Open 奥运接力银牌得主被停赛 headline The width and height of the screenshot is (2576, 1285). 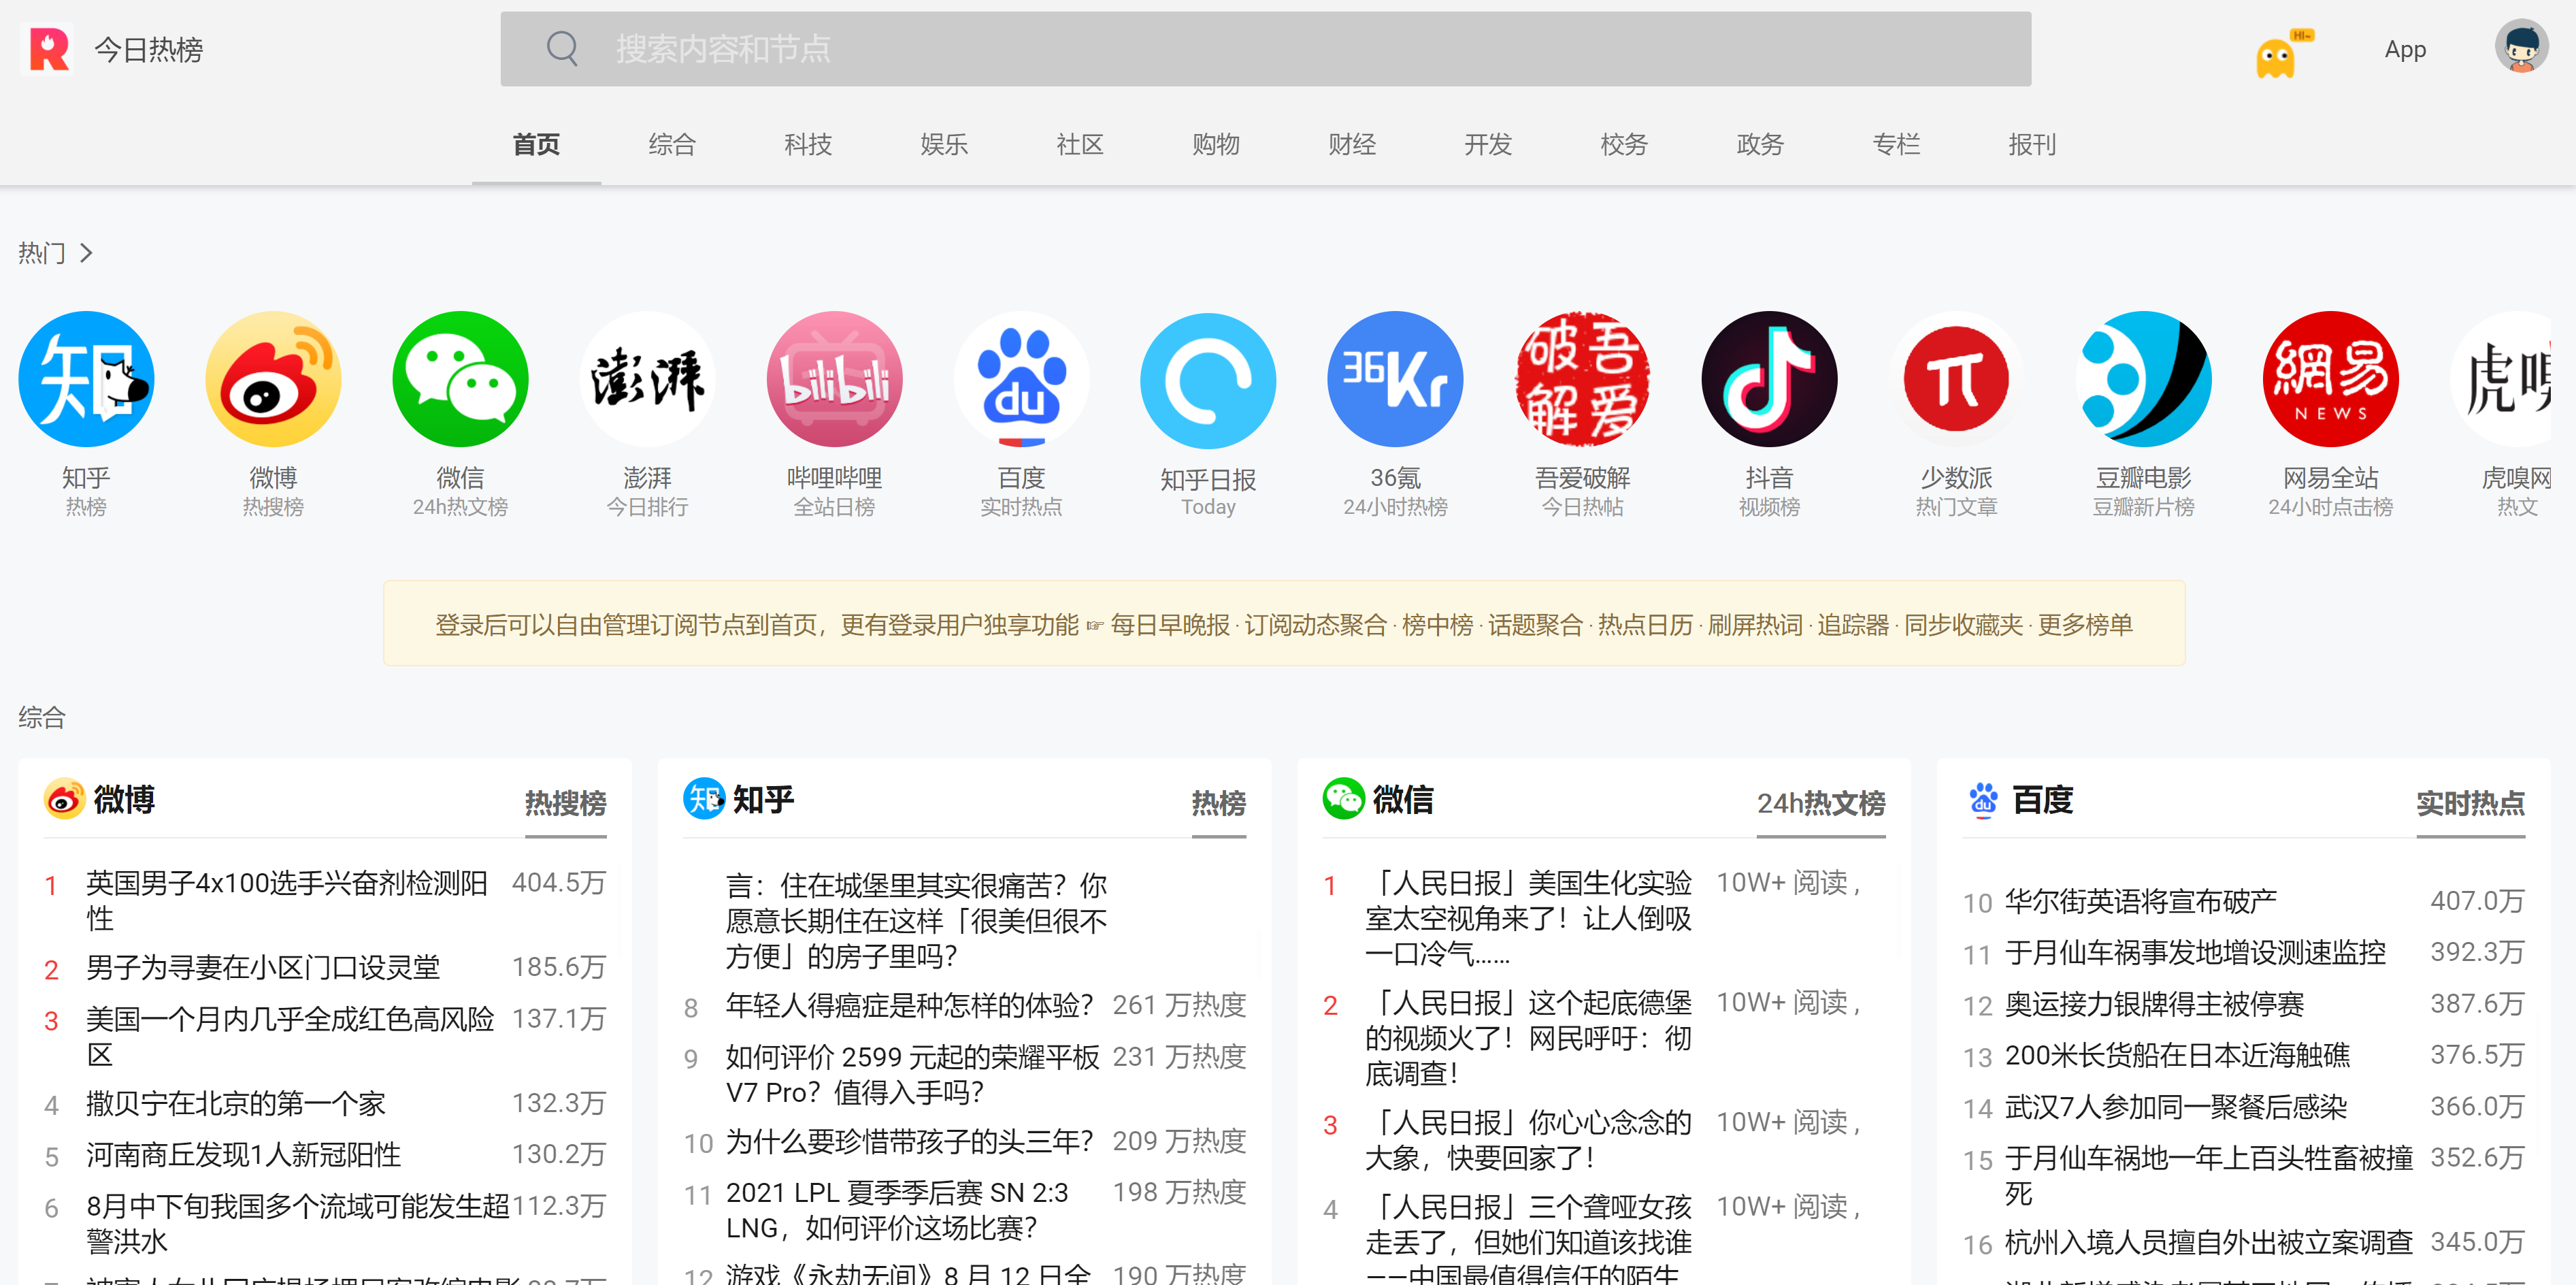pyautogui.click(x=2154, y=1004)
